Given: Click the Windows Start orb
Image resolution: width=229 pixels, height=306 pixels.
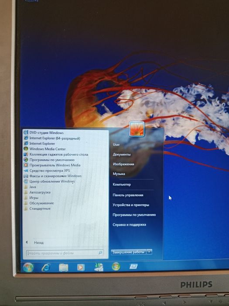Looking at the screenshot, I should pyautogui.click(x=28, y=268).
